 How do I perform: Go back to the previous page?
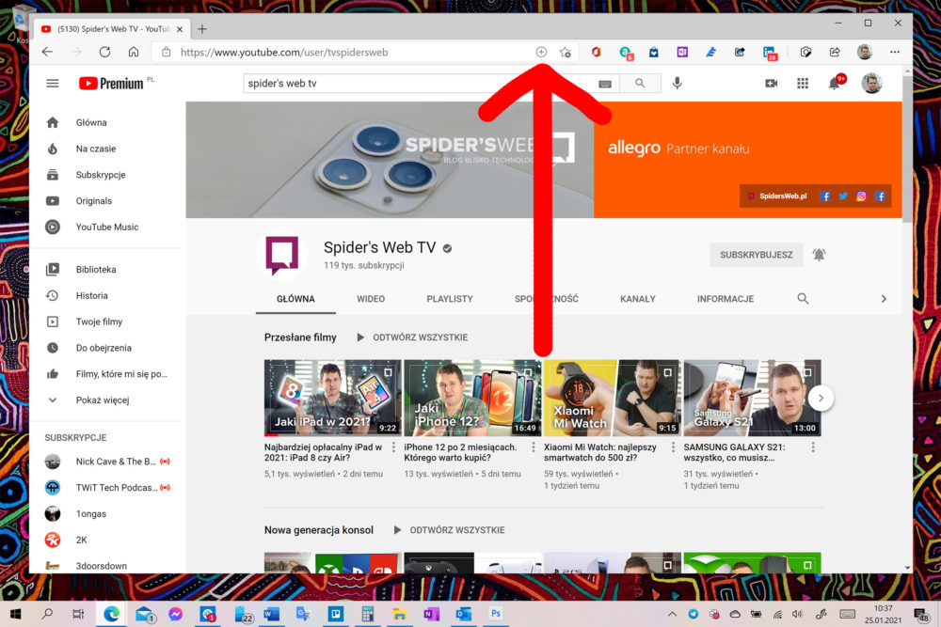coord(47,52)
